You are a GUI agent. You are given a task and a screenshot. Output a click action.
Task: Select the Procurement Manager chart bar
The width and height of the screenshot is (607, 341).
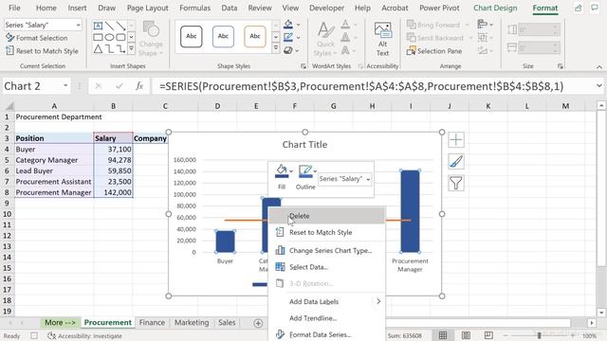click(x=410, y=211)
